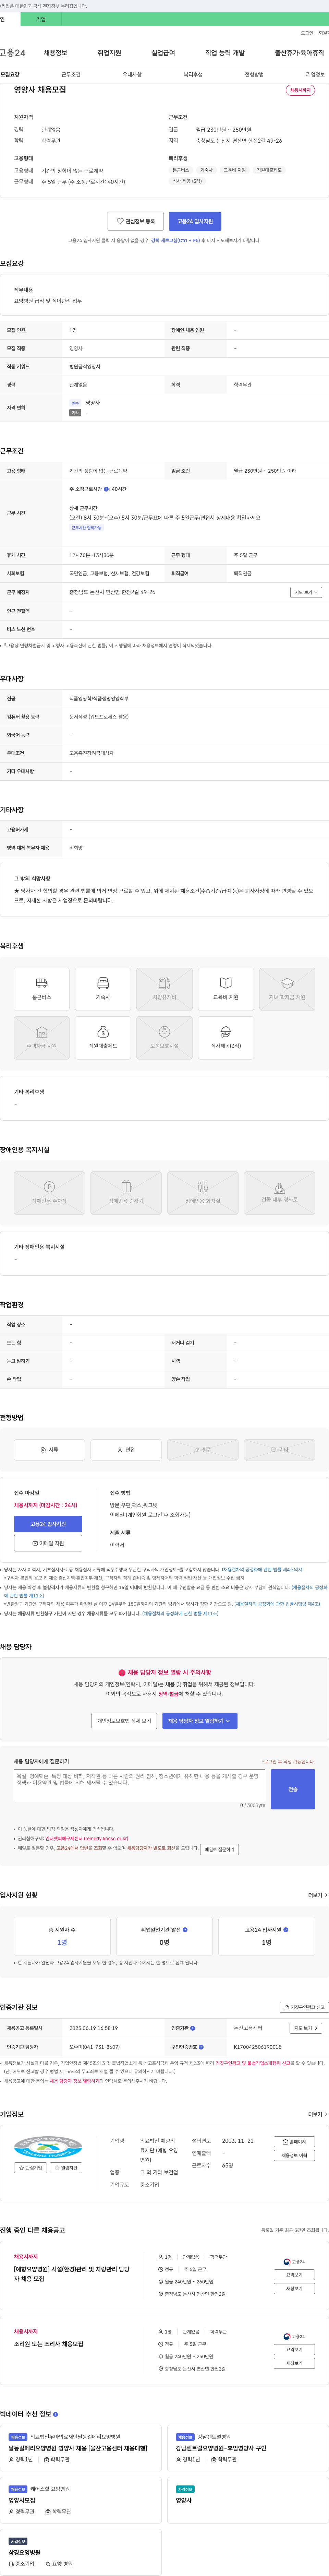Open the 직업 능력 개발 menu
Image resolution: width=329 pixels, height=2576 pixels.
pyautogui.click(x=225, y=53)
